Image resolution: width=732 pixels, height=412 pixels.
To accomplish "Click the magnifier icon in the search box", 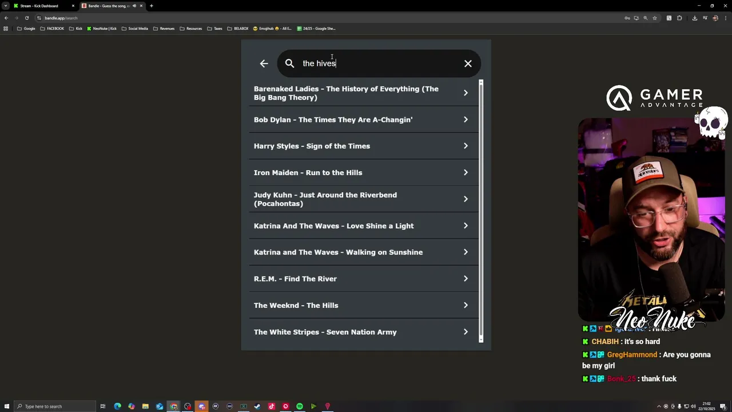I will tap(289, 64).
